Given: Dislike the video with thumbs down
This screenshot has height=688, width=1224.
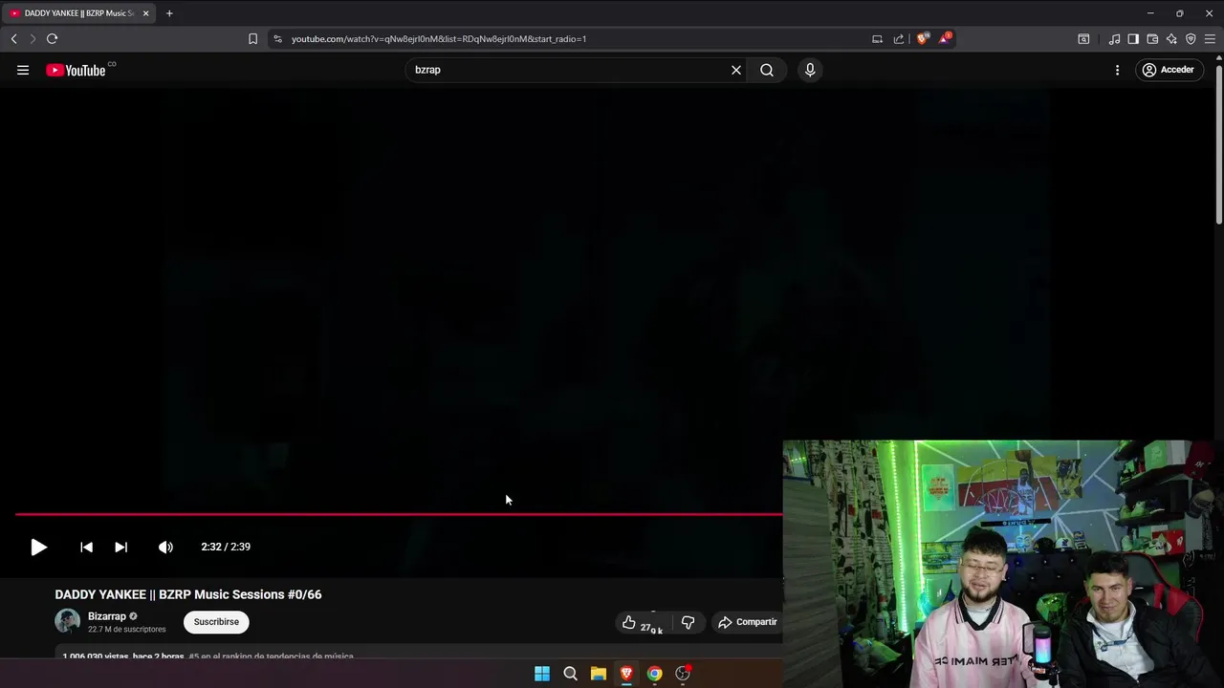Looking at the screenshot, I should click(x=688, y=622).
